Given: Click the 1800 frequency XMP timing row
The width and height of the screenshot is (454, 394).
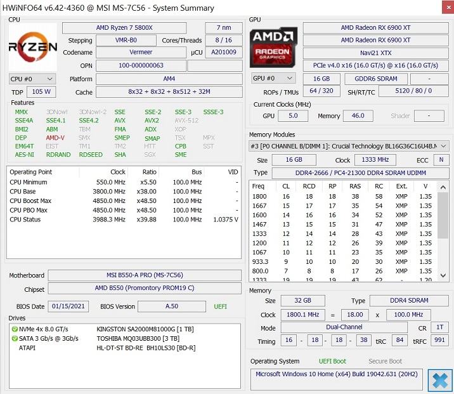Looking at the screenshot, I should pos(343,197).
